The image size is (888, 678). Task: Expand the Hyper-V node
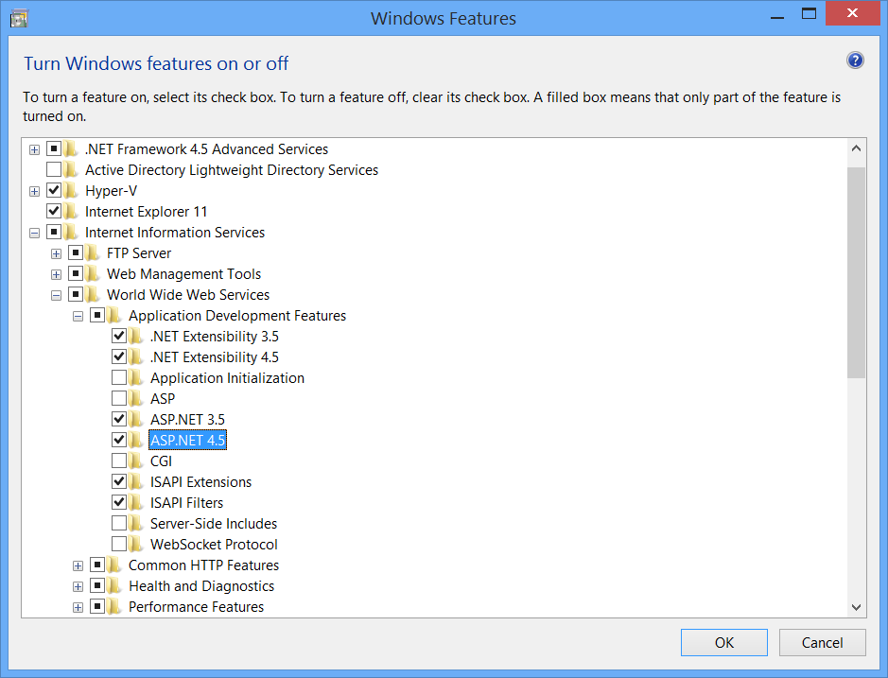[35, 191]
